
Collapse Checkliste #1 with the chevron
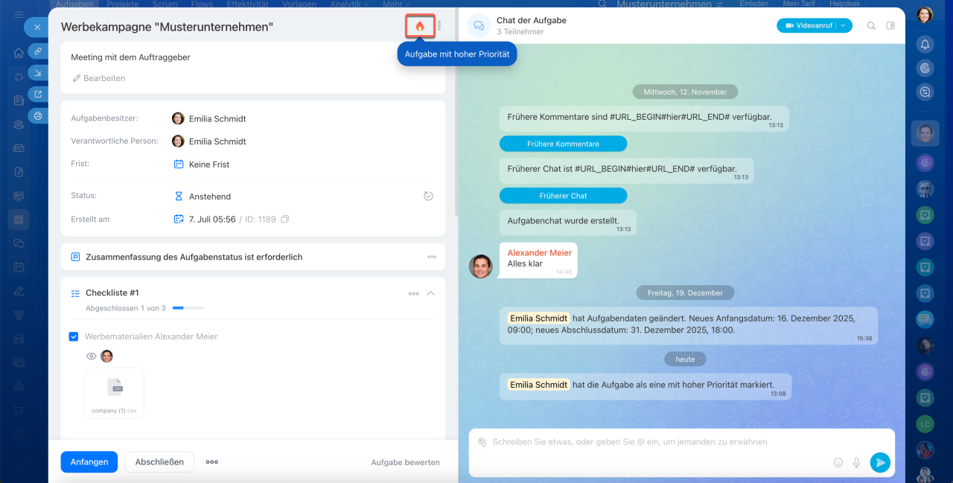click(430, 293)
